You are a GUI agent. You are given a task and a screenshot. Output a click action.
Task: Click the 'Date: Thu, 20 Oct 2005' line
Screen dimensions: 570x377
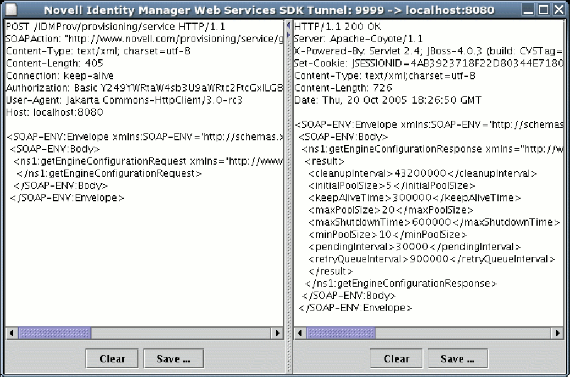388,100
